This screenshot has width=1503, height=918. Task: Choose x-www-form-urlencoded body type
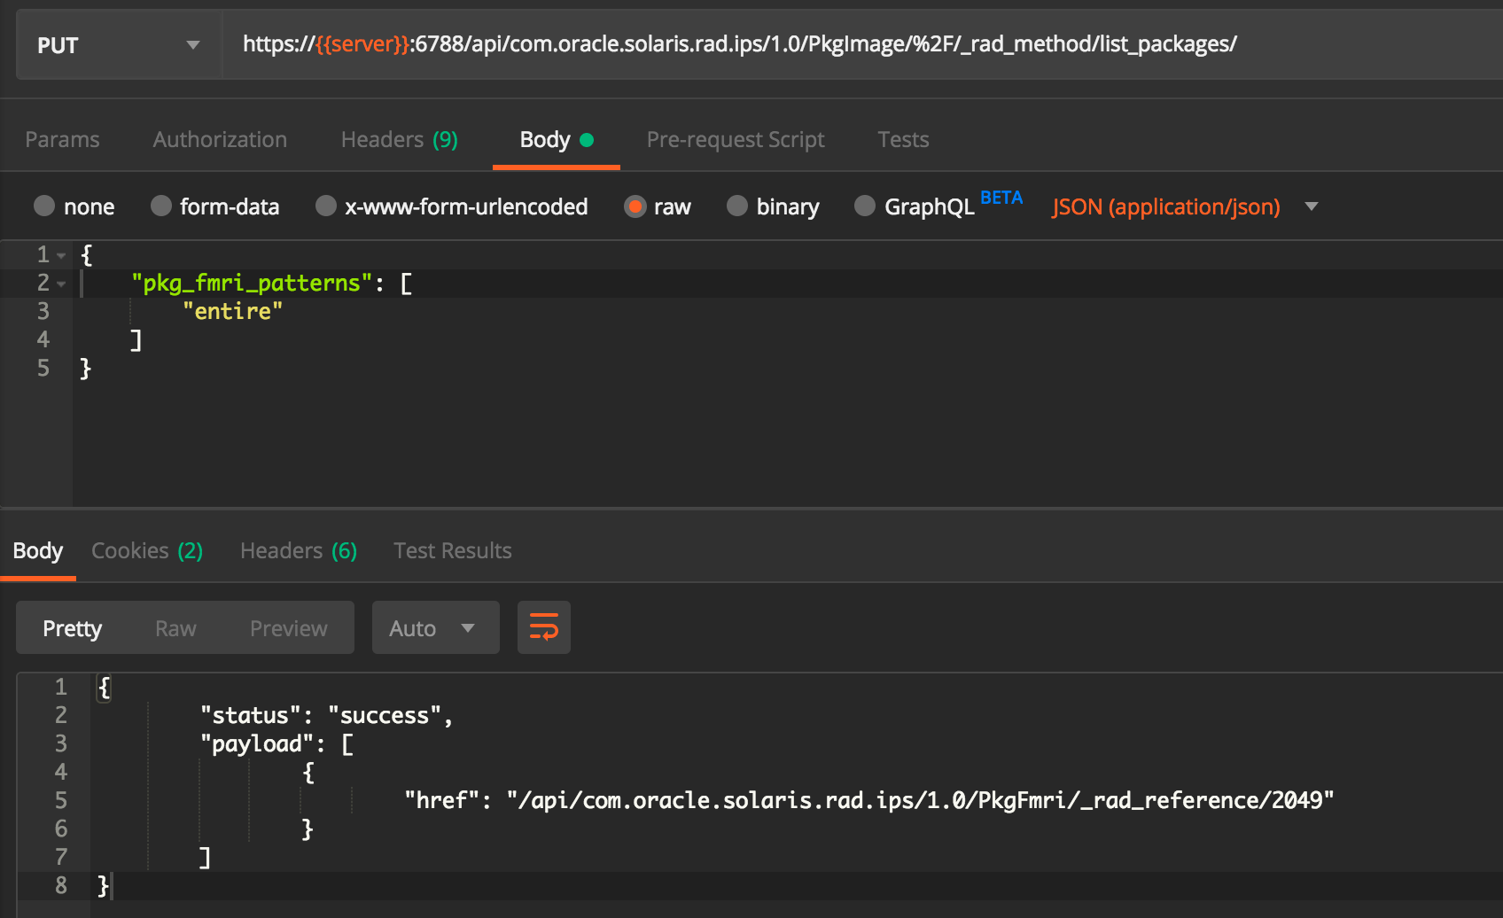pos(326,206)
